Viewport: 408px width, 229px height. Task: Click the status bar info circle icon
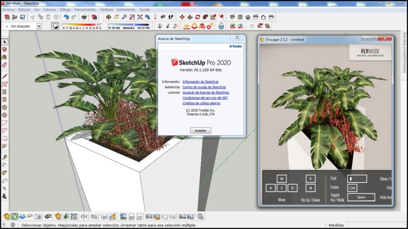click(x=13, y=225)
